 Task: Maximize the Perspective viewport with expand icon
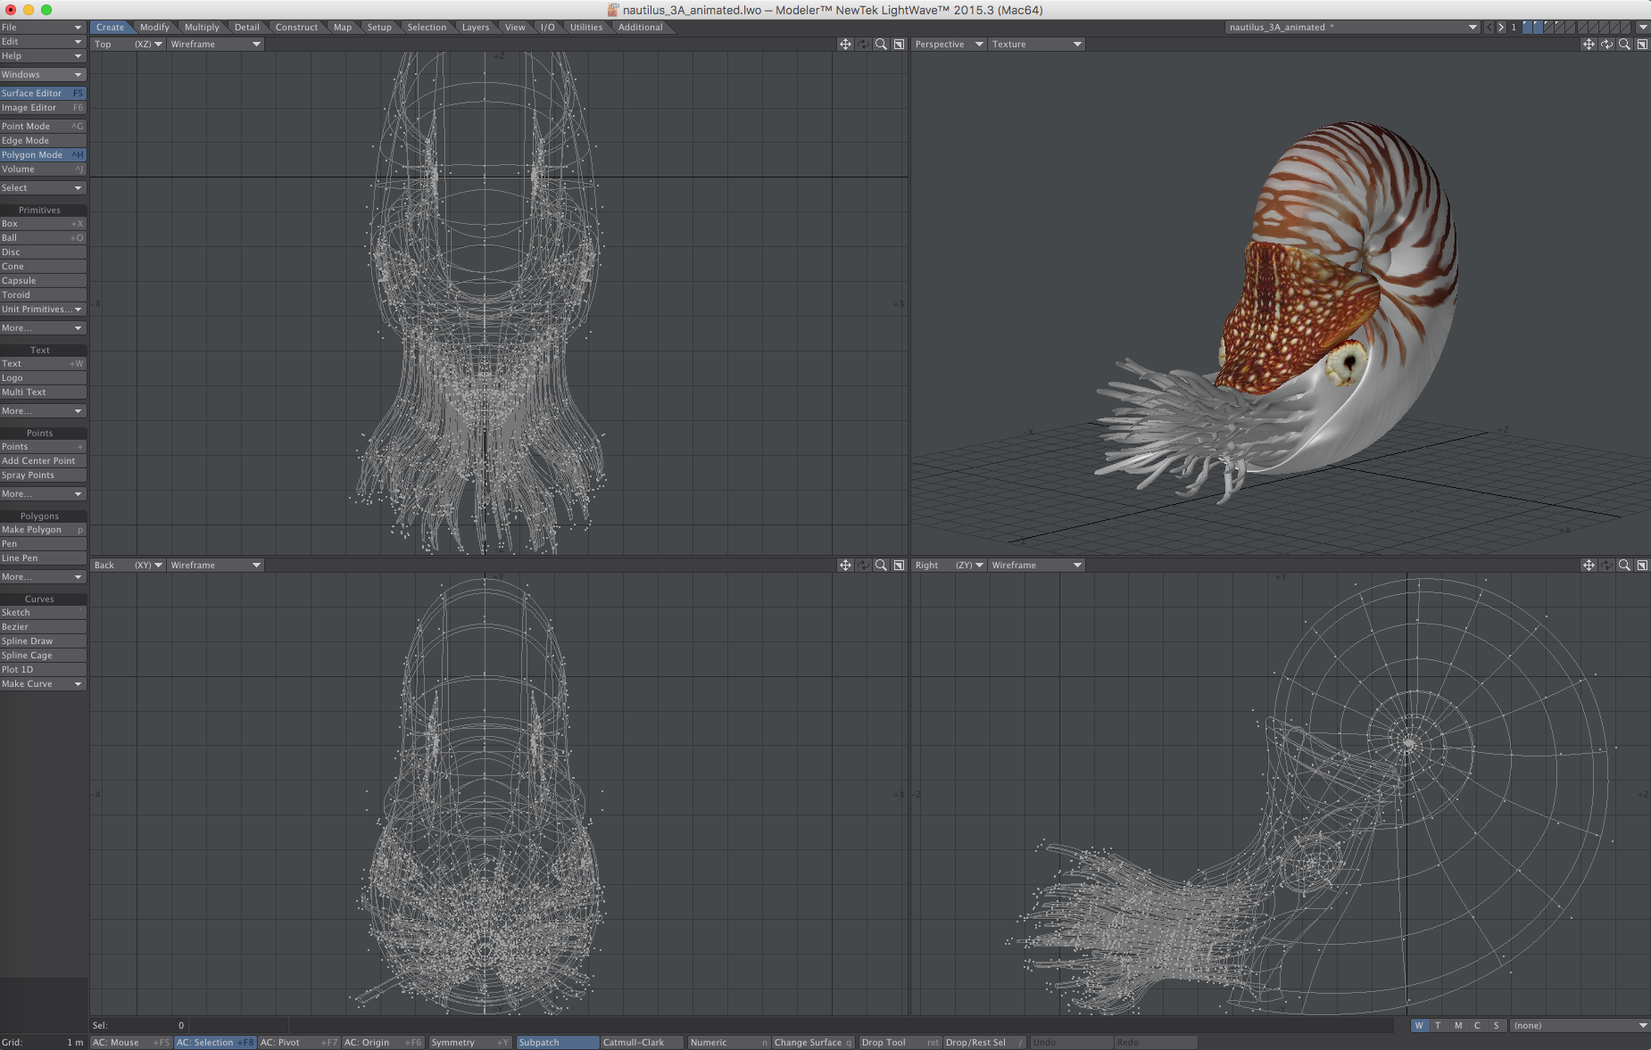tap(1642, 44)
